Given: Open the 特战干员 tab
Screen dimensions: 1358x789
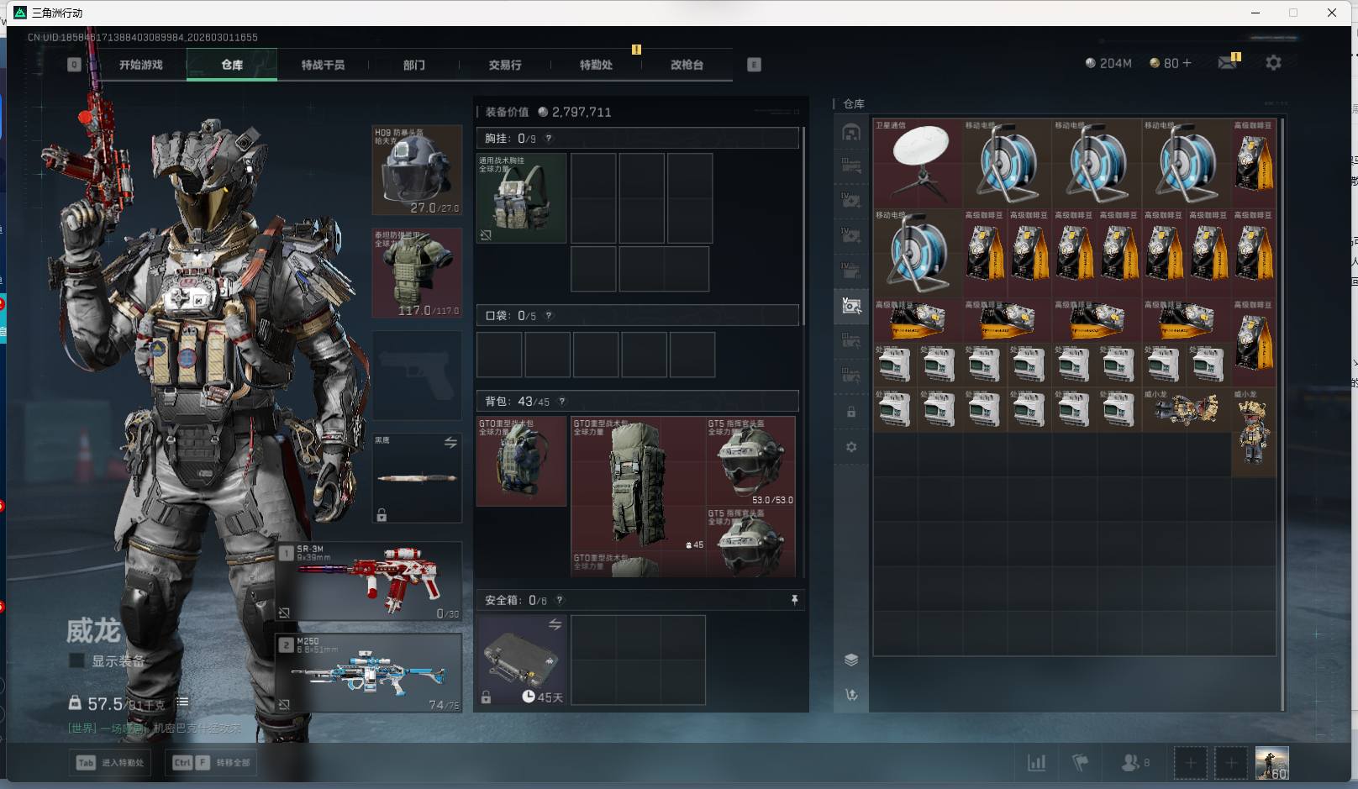Looking at the screenshot, I should pos(323,65).
